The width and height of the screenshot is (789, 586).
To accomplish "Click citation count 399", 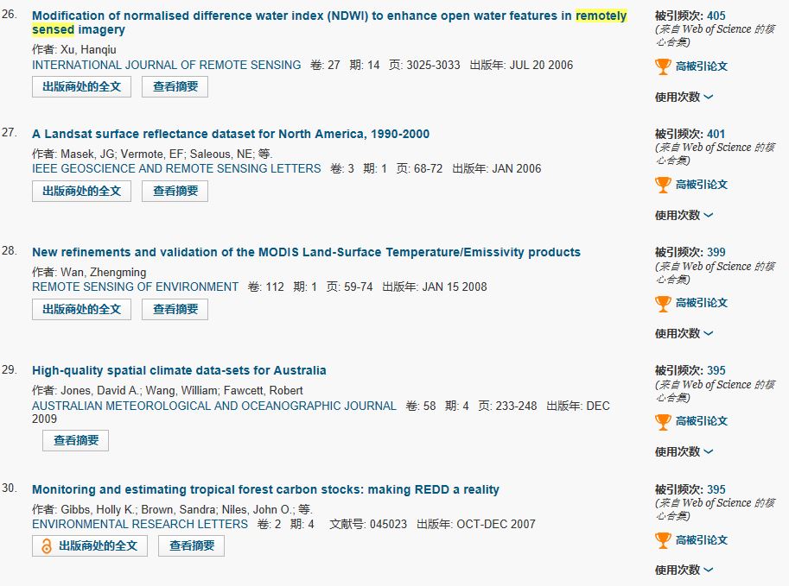I will click(x=716, y=252).
